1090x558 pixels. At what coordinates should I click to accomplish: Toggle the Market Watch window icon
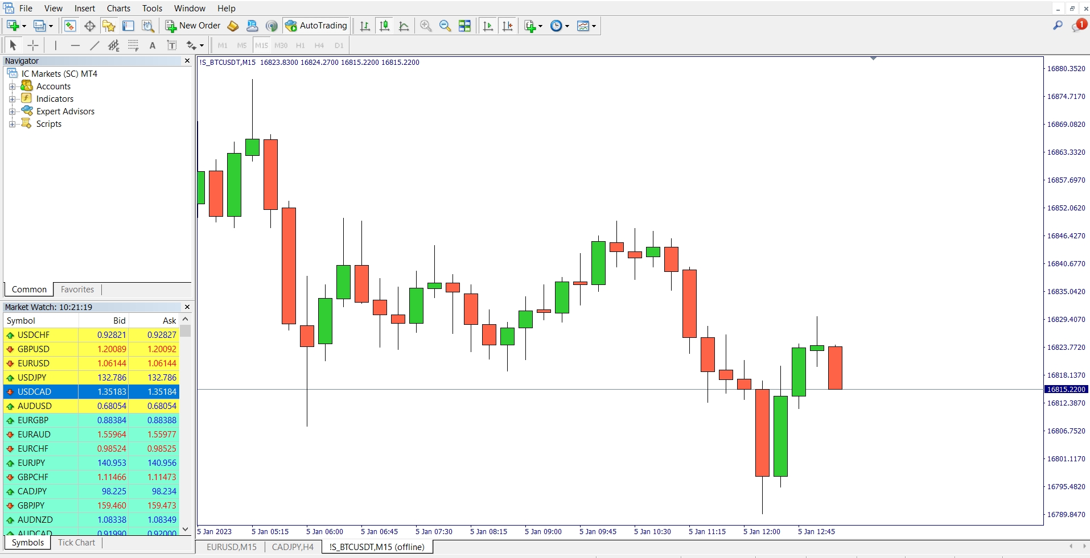pyautogui.click(x=70, y=26)
